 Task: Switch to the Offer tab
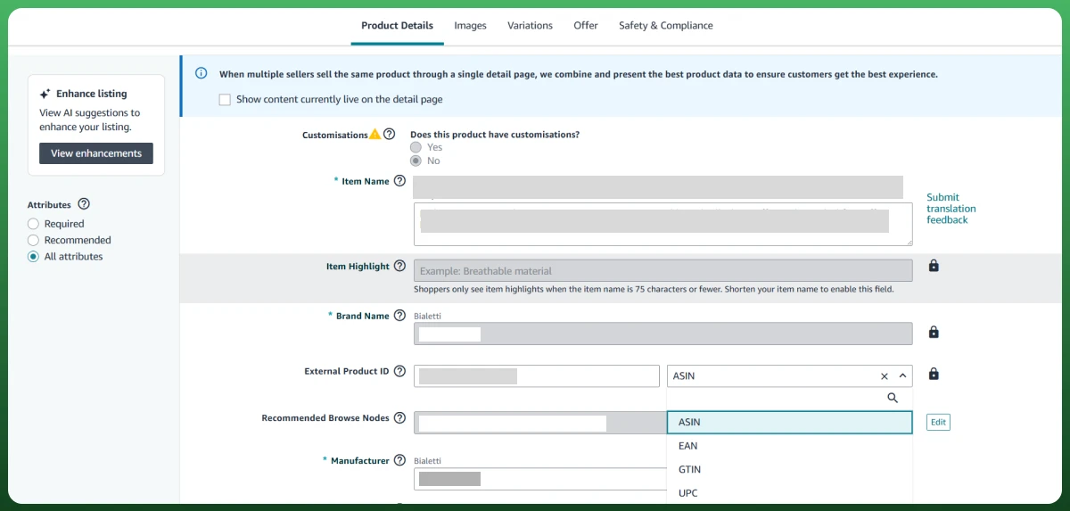[x=586, y=26]
